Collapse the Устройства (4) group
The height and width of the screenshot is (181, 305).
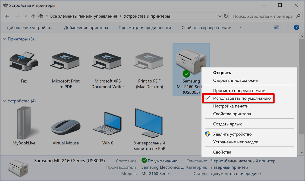(4, 101)
